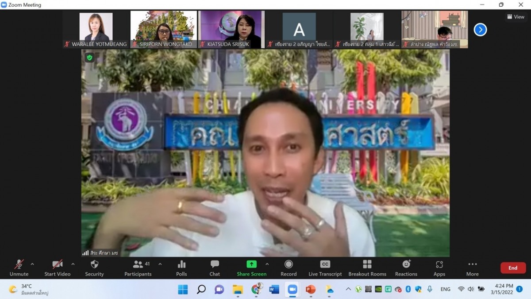Select WARALEE YOTMUEANG video thumbnail
This screenshot has height=299, width=531.
coord(96,29)
